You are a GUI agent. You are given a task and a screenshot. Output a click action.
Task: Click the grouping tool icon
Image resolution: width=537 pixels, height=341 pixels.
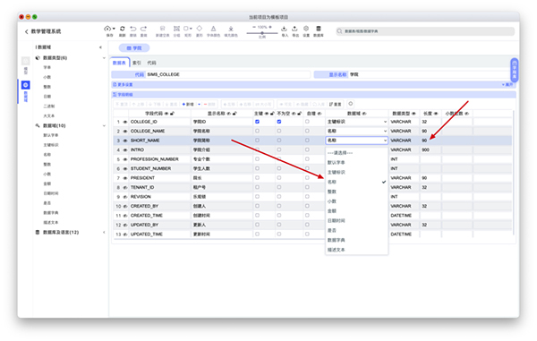coord(176,29)
